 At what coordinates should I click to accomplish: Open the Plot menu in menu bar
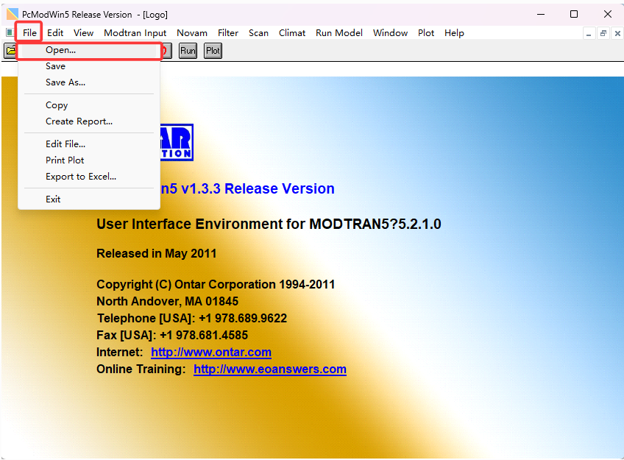[426, 33]
